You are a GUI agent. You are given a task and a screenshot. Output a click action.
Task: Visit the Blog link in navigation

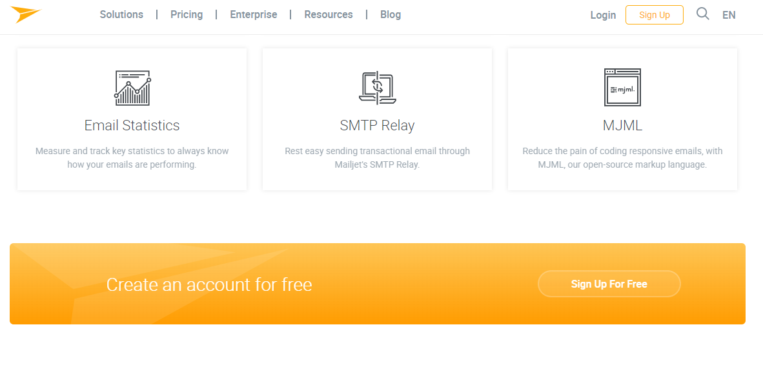tap(391, 15)
